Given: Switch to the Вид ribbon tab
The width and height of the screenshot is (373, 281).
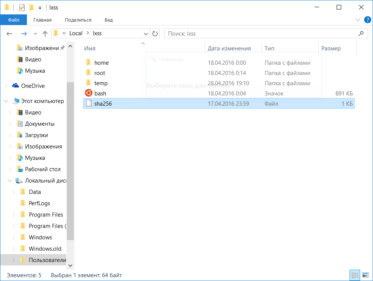Looking at the screenshot, I should [x=109, y=20].
